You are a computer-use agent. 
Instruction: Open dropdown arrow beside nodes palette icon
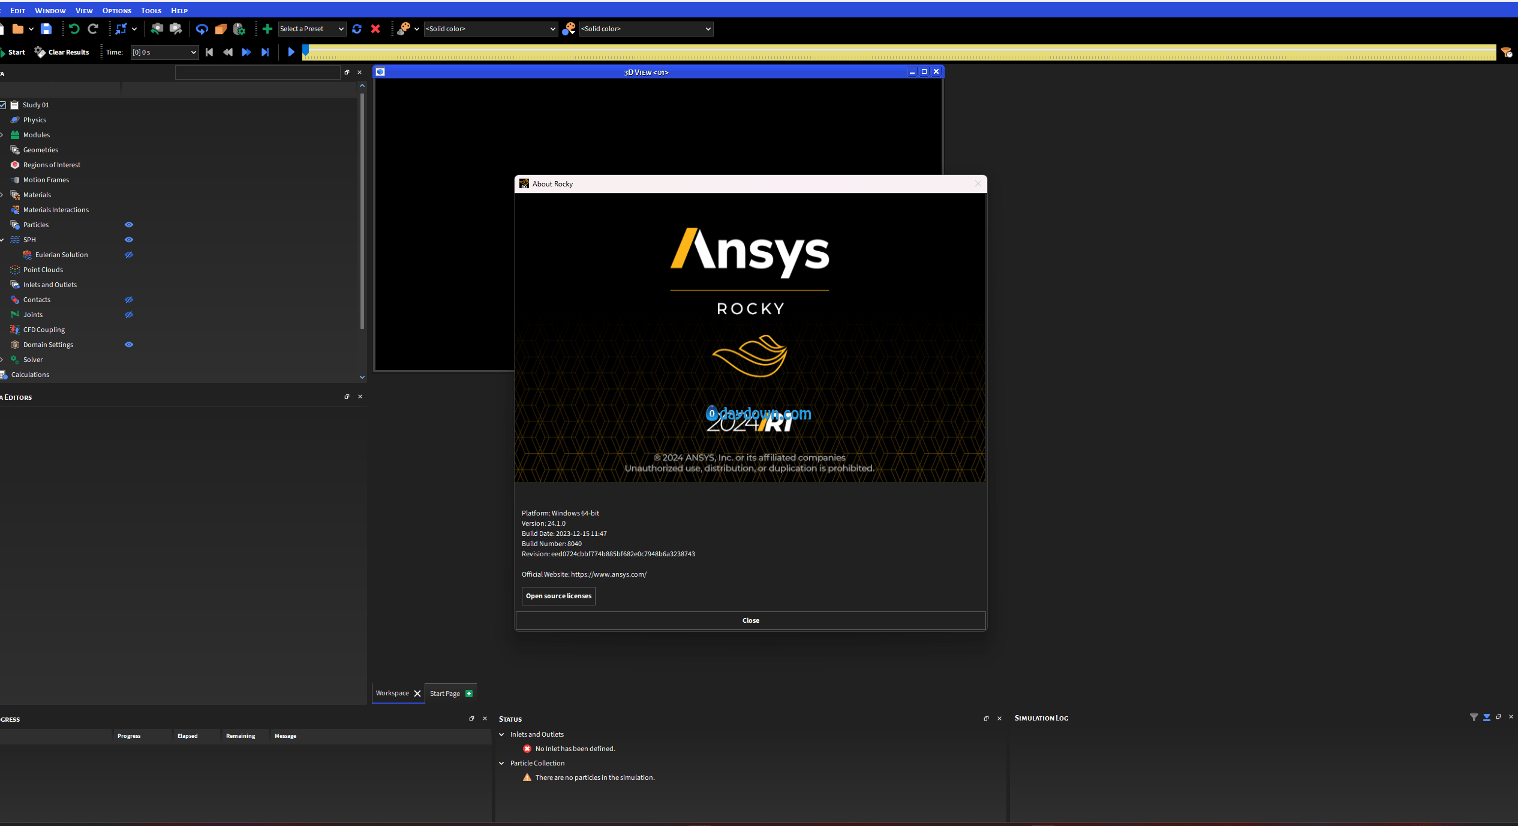point(417,29)
